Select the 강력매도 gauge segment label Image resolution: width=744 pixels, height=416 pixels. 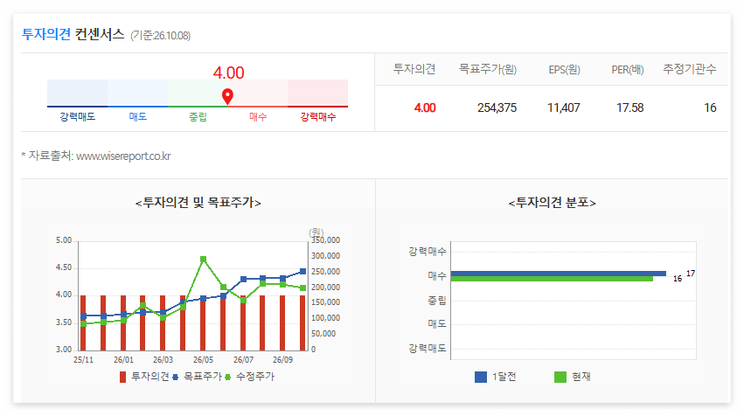pyautogui.click(x=77, y=117)
